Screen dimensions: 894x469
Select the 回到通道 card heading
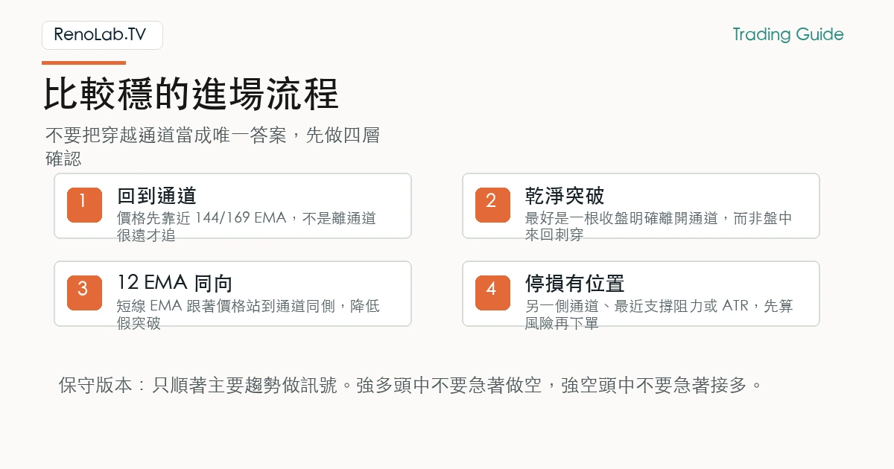[x=156, y=196]
